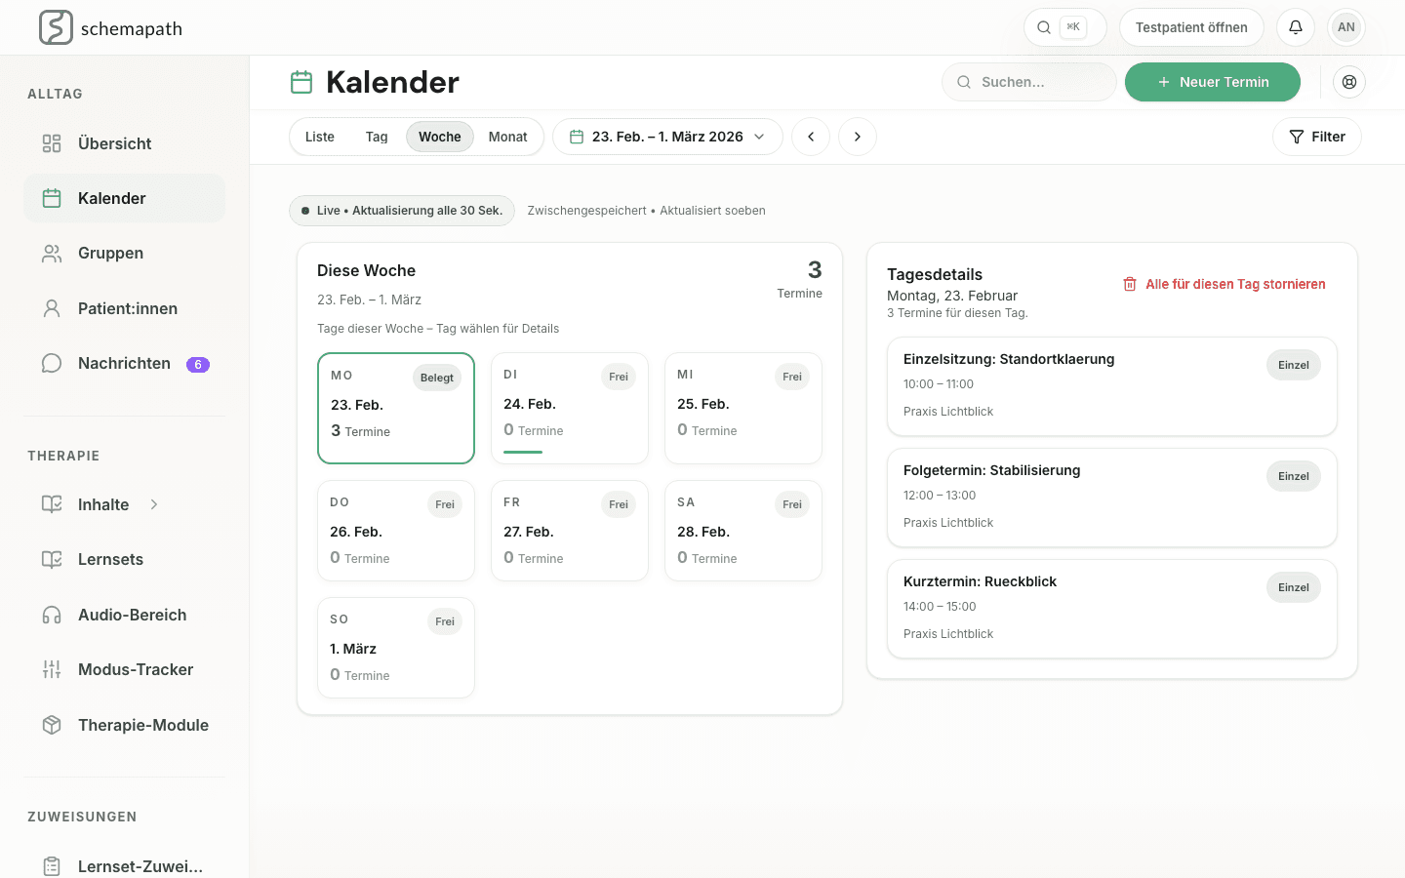Select the Saturday 28. Feb. day card
The image size is (1405, 878).
point(743,531)
